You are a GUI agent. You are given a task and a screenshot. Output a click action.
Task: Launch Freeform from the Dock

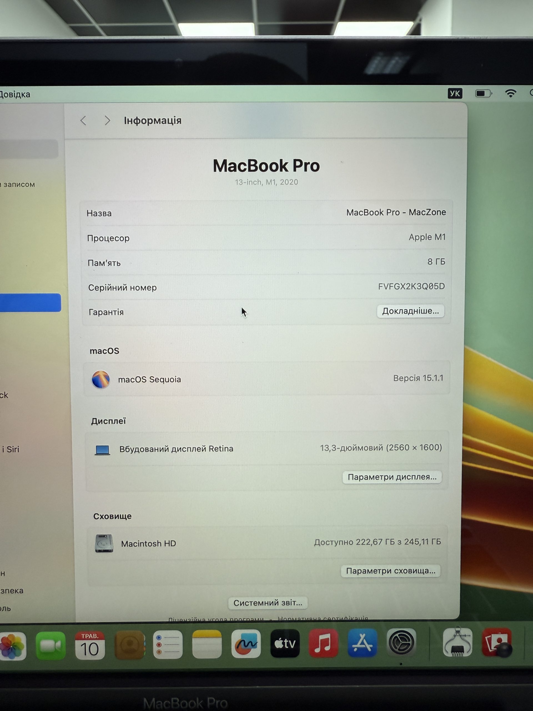[246, 644]
